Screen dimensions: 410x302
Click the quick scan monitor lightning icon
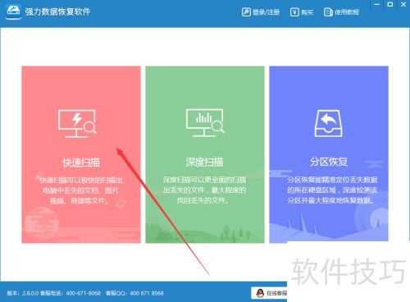tap(77, 123)
